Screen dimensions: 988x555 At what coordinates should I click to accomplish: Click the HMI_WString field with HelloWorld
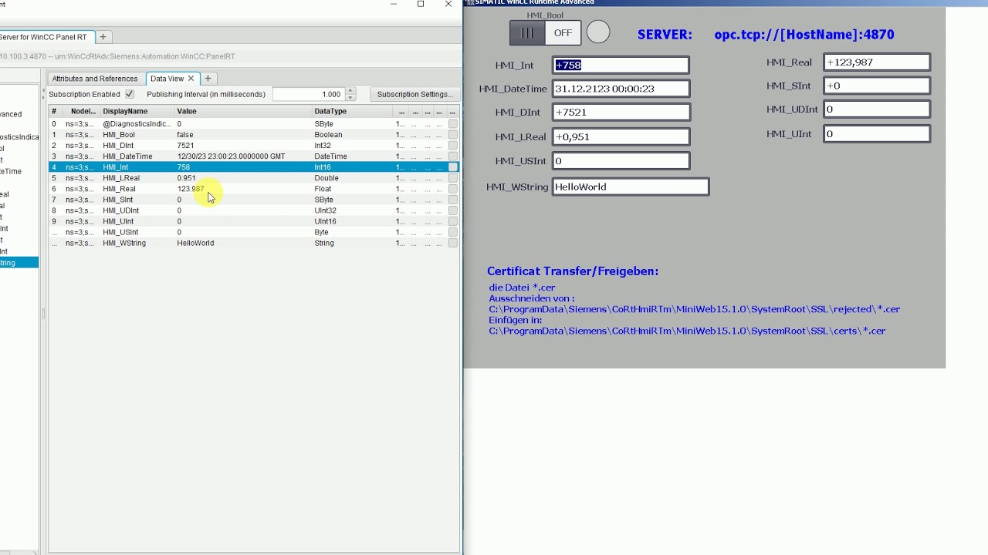(630, 187)
